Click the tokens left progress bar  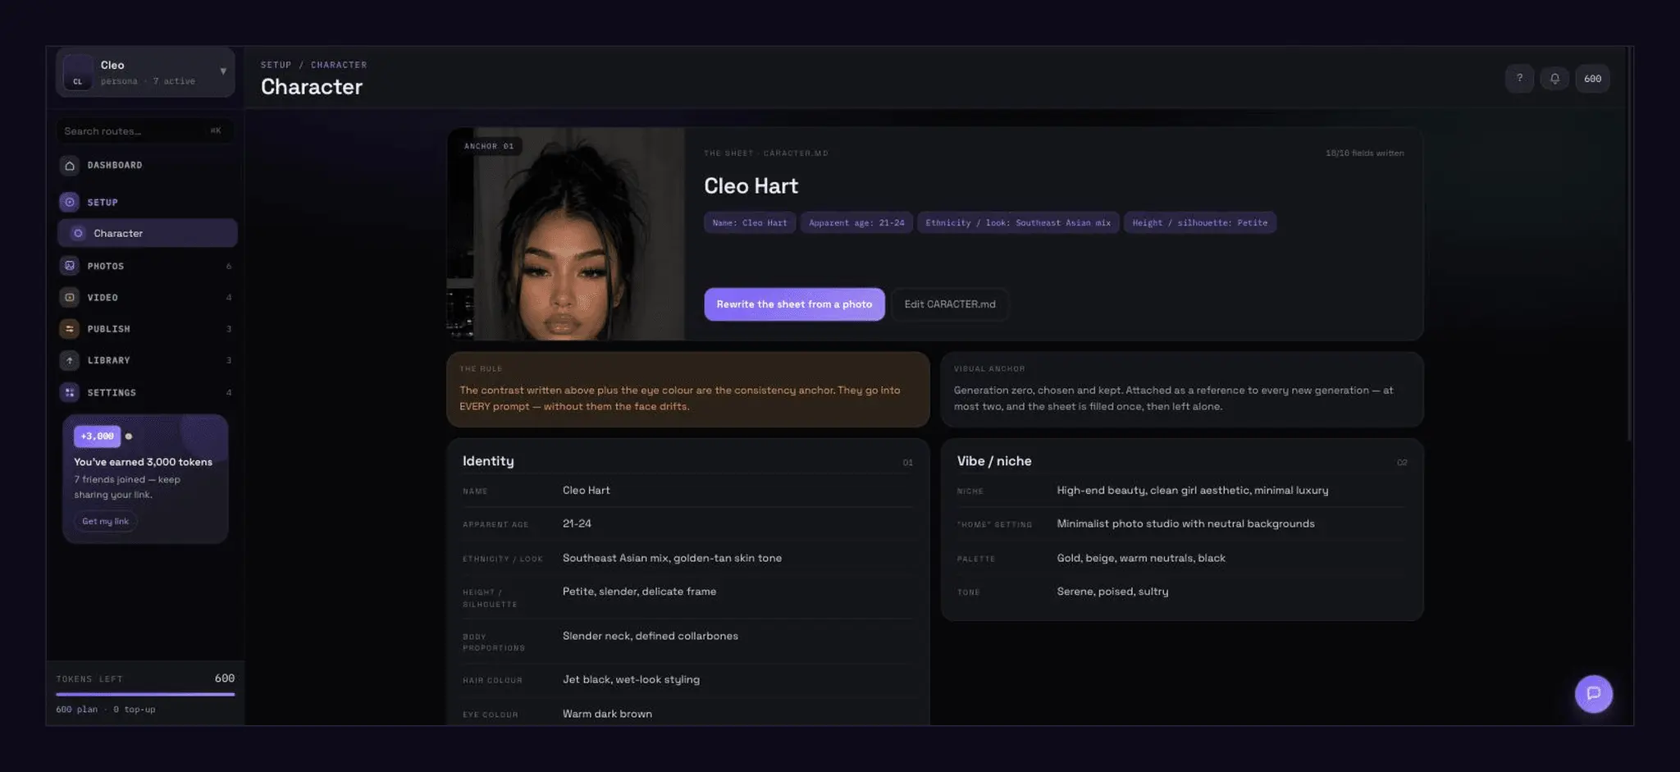[145, 694]
